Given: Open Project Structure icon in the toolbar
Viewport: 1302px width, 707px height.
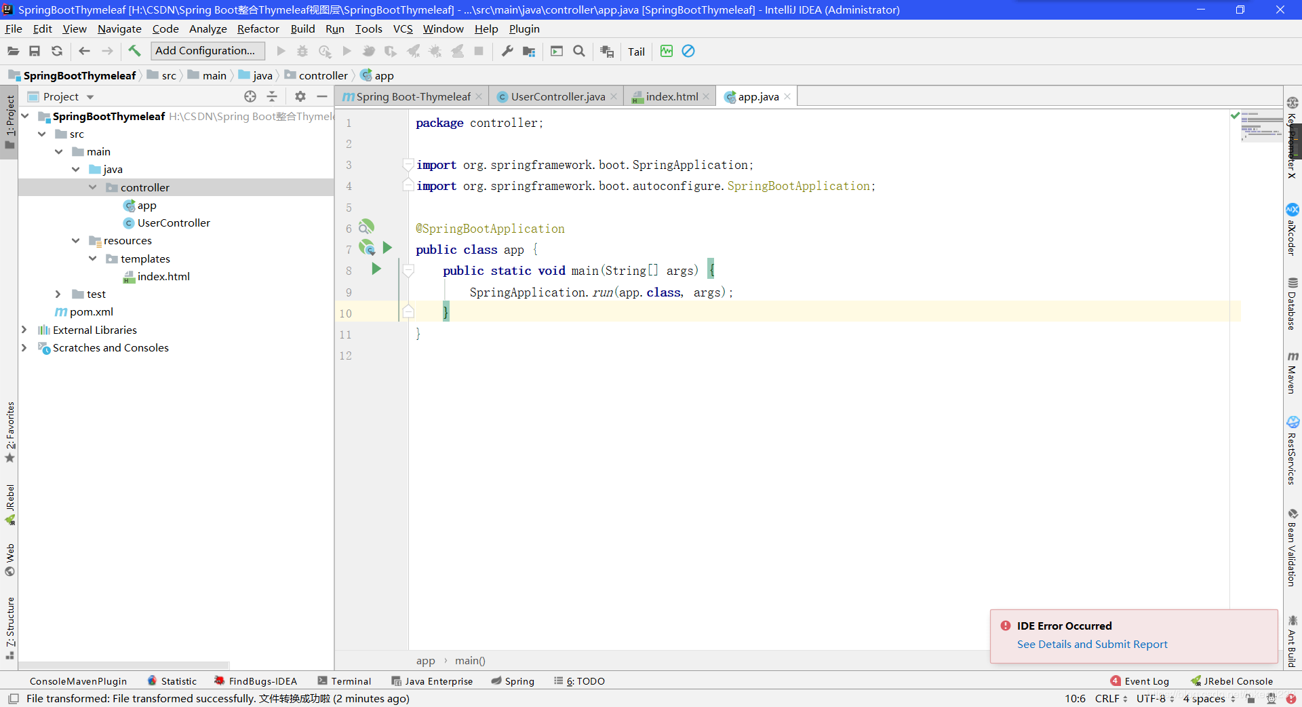Looking at the screenshot, I should [529, 51].
